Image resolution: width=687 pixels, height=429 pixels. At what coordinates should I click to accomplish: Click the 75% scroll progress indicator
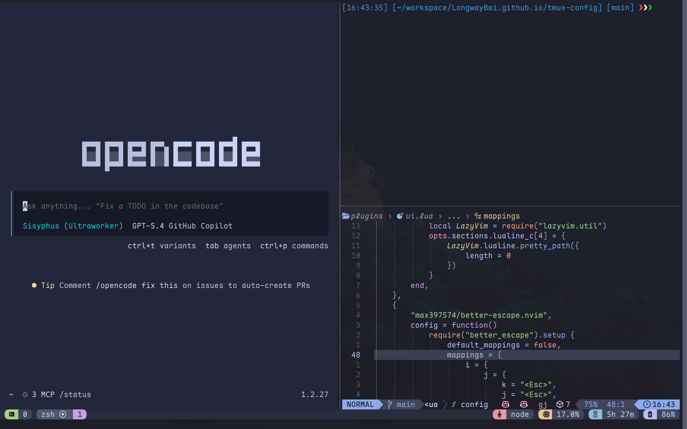point(591,405)
